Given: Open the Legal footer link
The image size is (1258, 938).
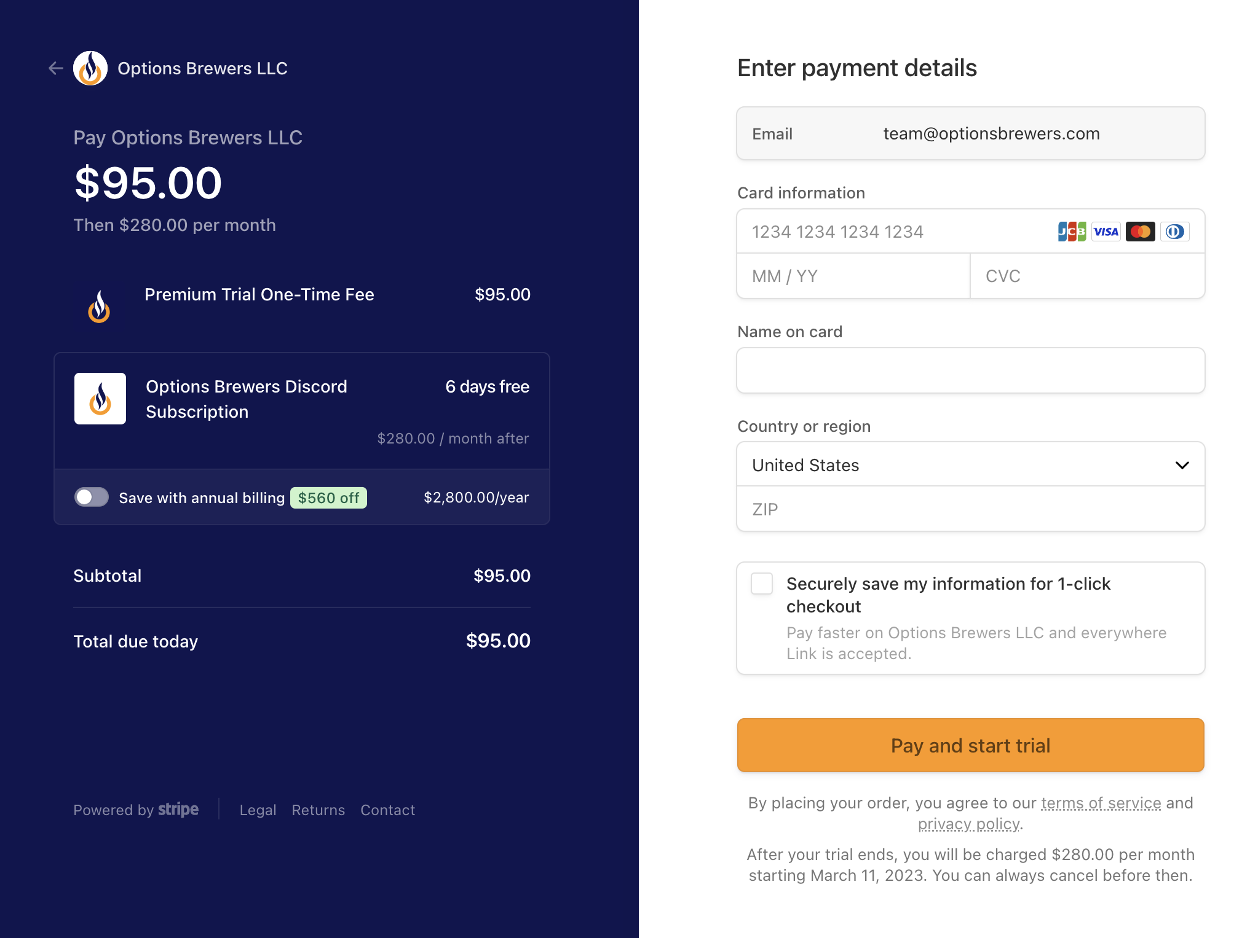Looking at the screenshot, I should pos(258,810).
